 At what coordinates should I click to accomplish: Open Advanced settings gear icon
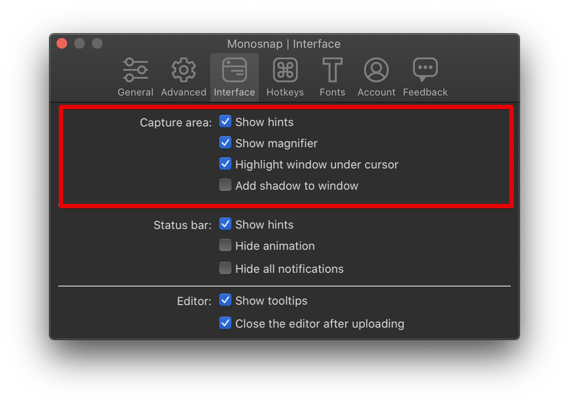(183, 70)
